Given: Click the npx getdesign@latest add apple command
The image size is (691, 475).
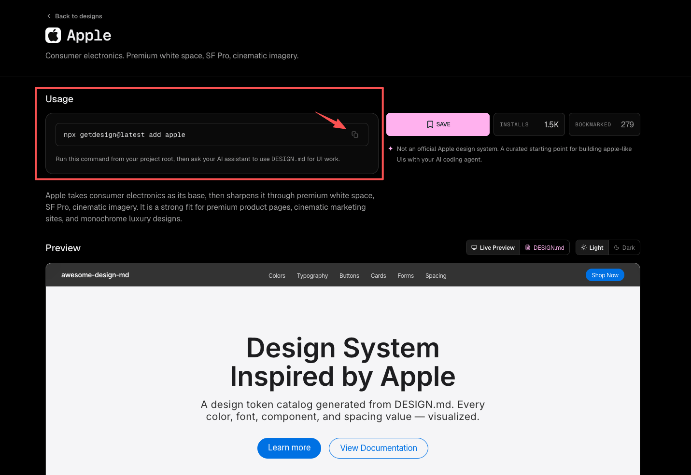Looking at the screenshot, I should pos(125,135).
